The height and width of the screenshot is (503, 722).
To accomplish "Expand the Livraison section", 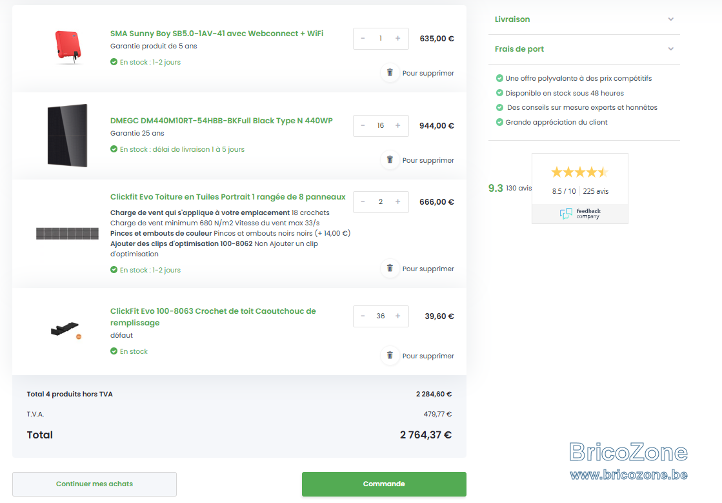I will pos(584,19).
